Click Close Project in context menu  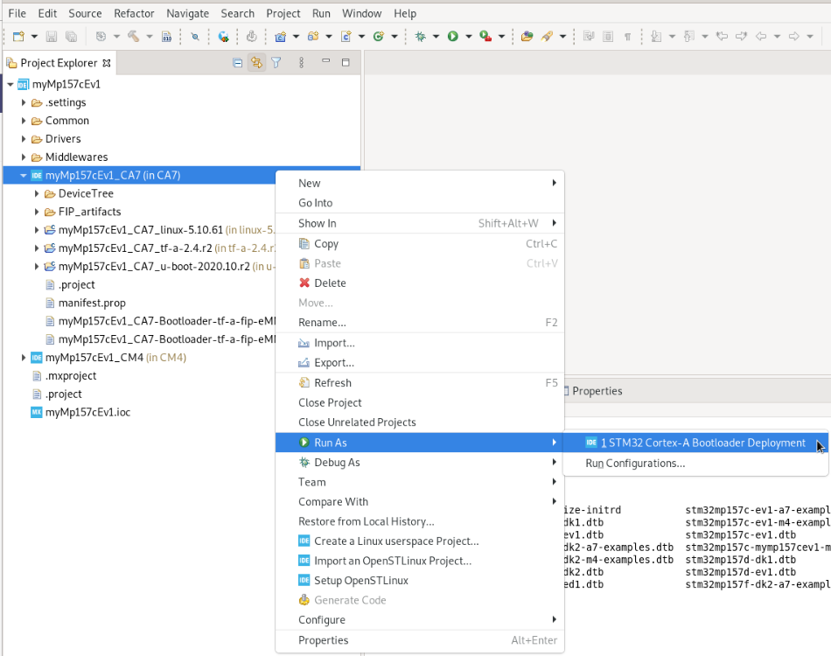point(420,402)
